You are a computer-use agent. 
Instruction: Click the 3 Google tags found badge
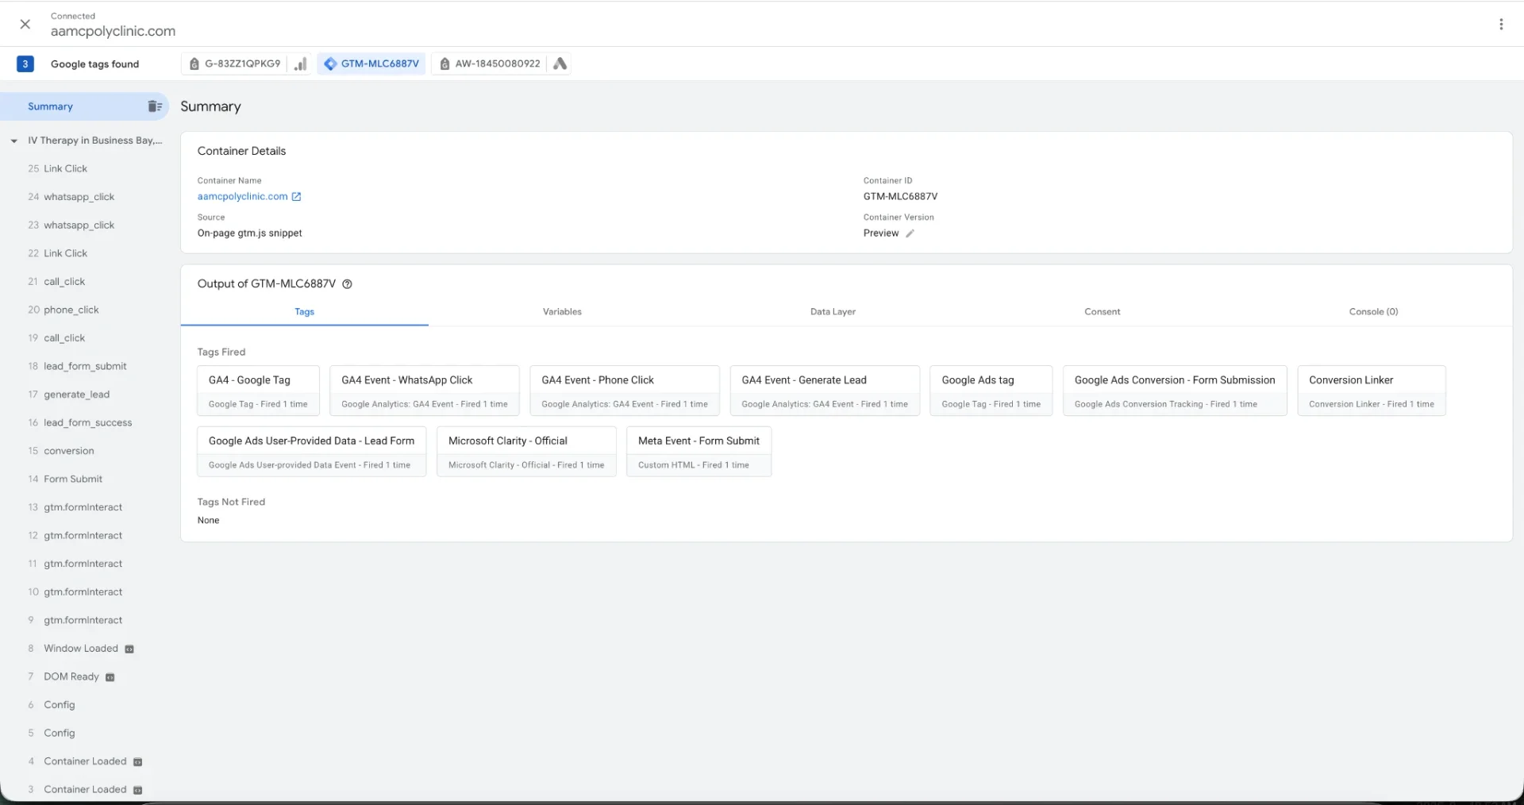25,64
